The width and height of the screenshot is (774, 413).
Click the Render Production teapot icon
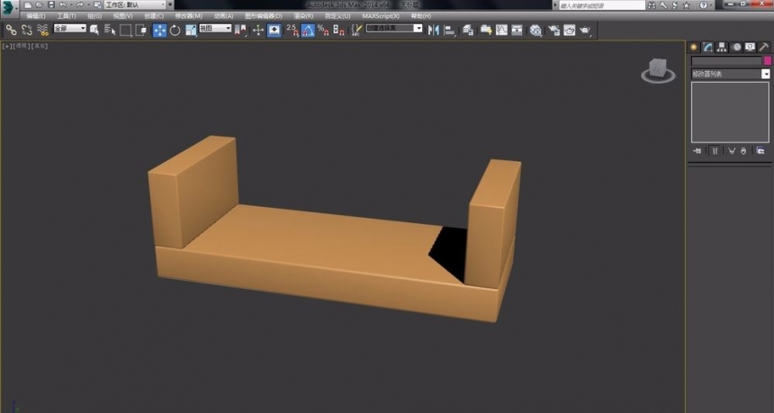[x=585, y=31]
